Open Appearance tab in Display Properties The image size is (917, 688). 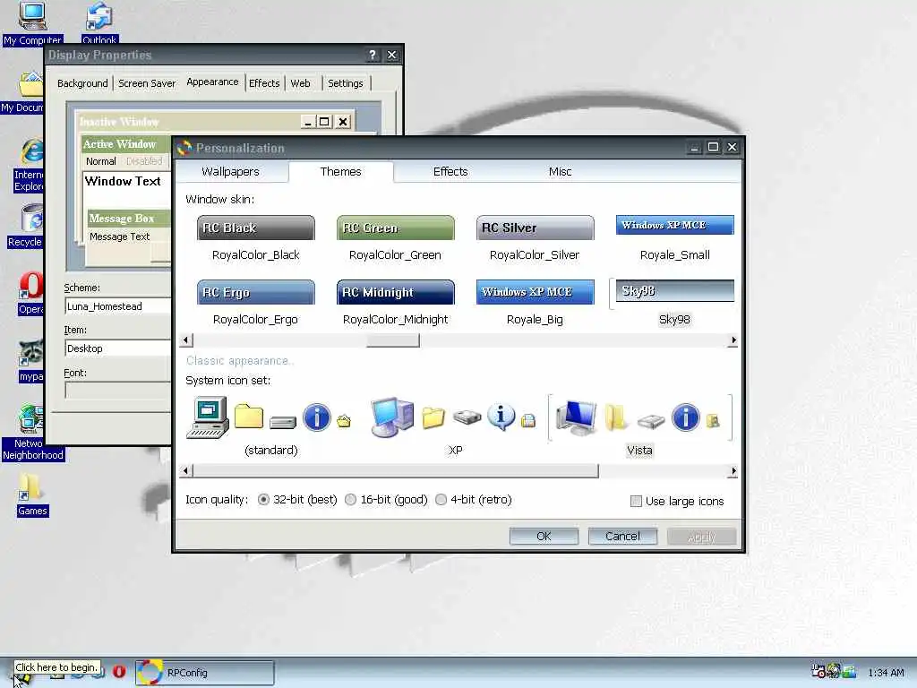tap(212, 82)
